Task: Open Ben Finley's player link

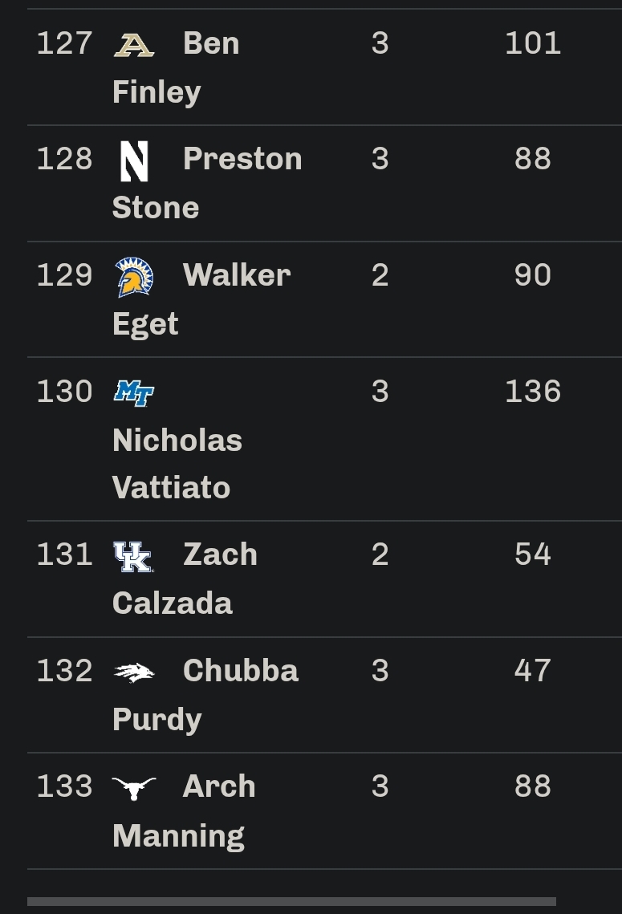Action: pyautogui.click(x=176, y=67)
